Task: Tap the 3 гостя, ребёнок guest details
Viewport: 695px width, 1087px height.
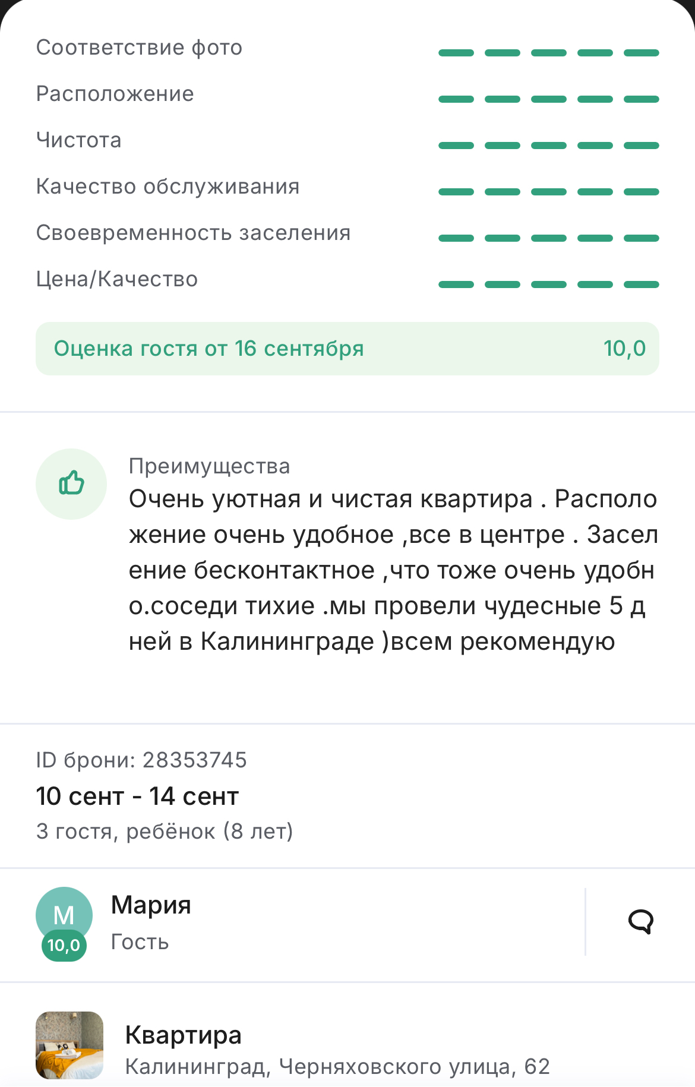Action: tap(165, 832)
